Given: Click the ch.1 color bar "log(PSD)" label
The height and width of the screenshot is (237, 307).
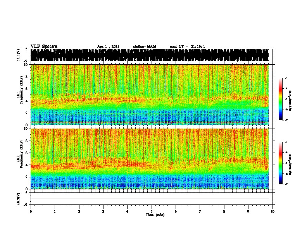Looking at the screenshot, I should point(290,101).
